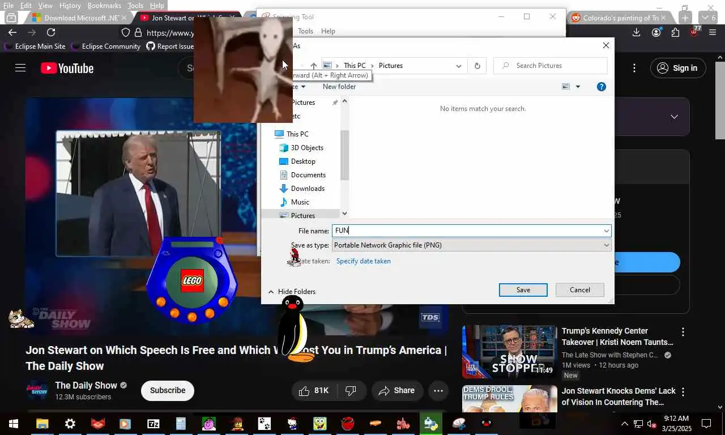List all Firefox tabs dropdown
This screenshot has height=435, width=725.
[708, 18]
